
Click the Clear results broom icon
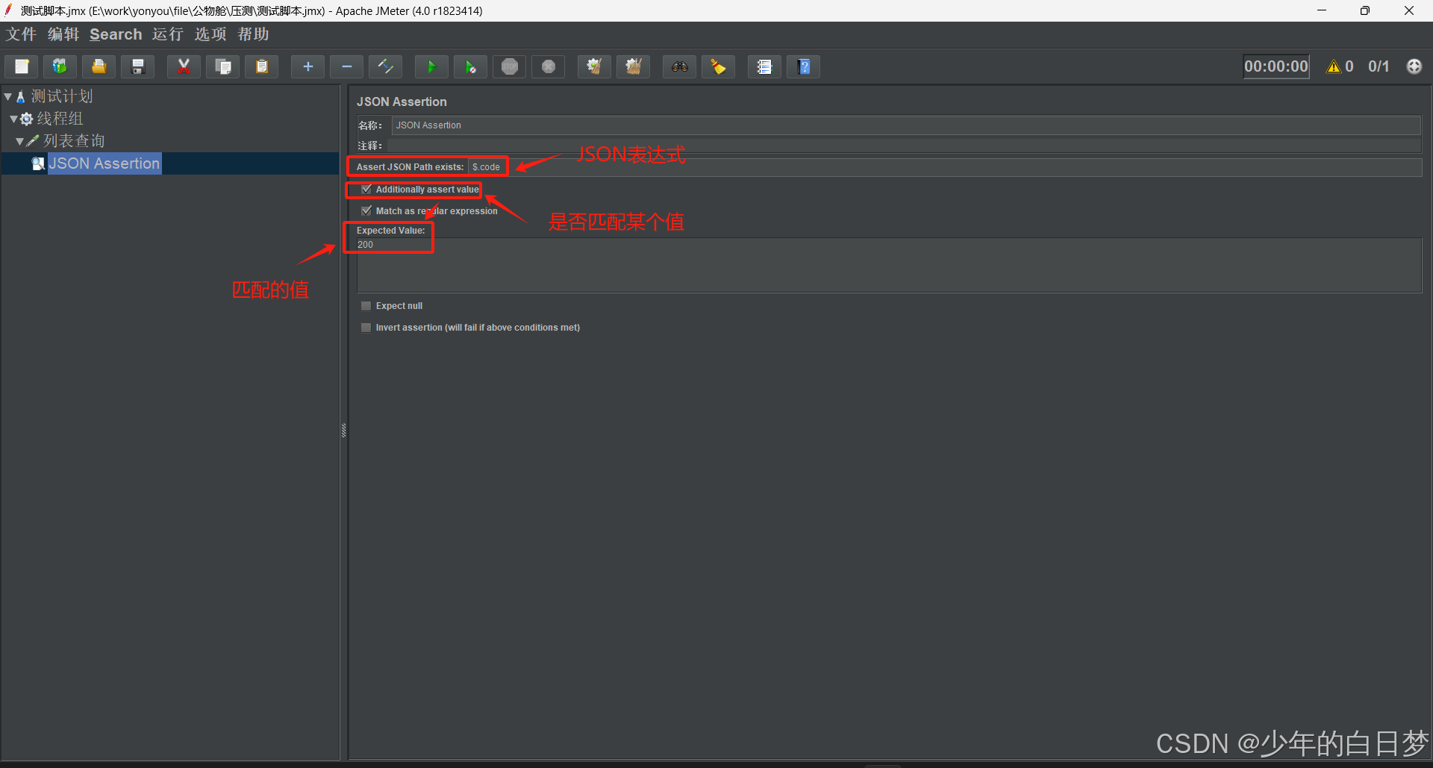pos(594,66)
